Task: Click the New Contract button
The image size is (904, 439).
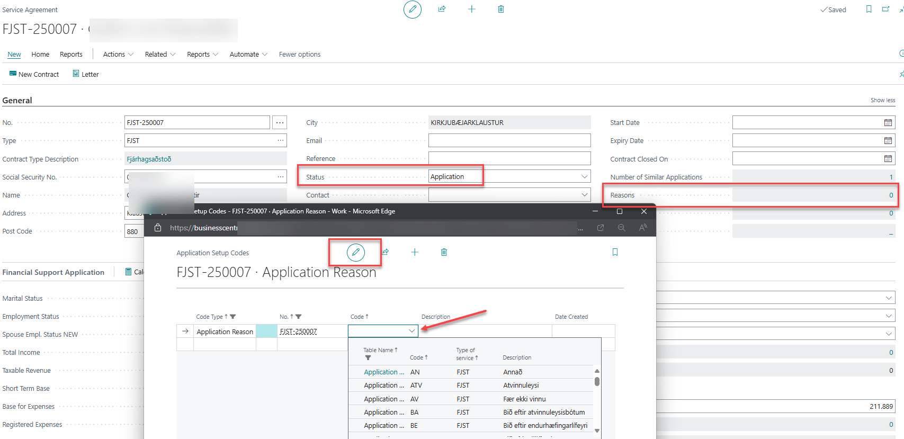Action: click(x=34, y=75)
